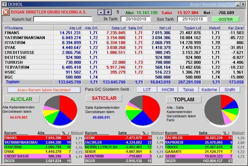Viewport: 248px width, 166px height.
Task: Decrease count with the minus button
Action: click(x=101, y=12)
